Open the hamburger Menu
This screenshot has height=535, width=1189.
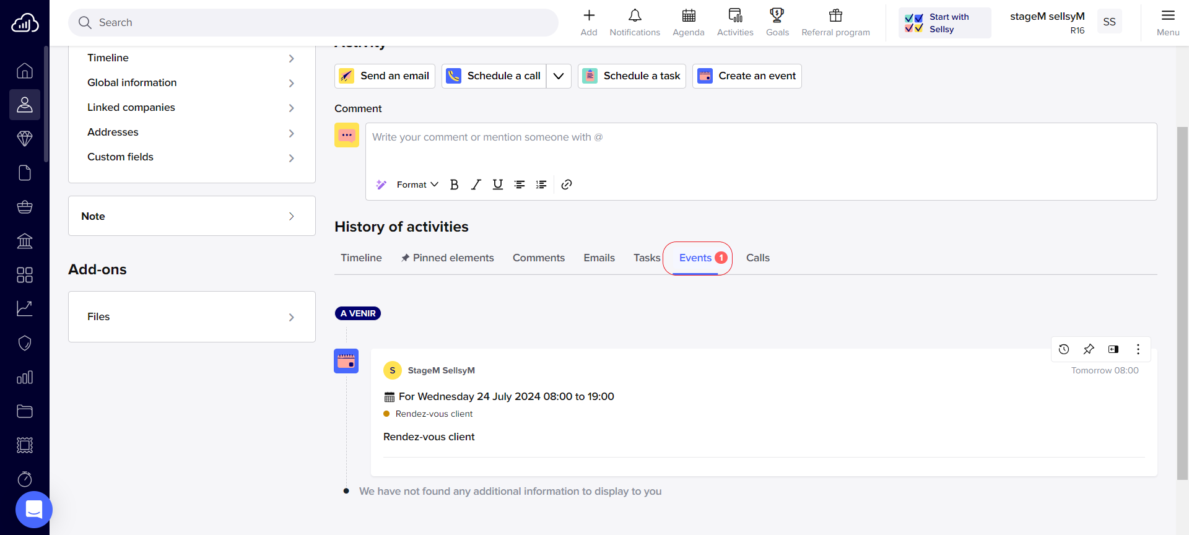point(1168,22)
